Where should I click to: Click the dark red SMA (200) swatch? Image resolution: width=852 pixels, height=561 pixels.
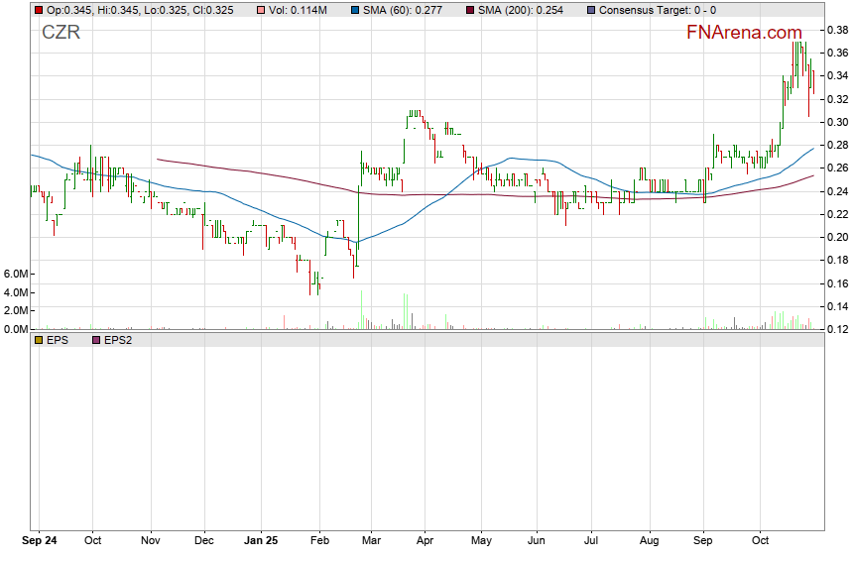pyautogui.click(x=470, y=10)
